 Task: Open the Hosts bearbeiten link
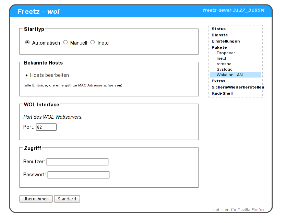(x=49, y=75)
